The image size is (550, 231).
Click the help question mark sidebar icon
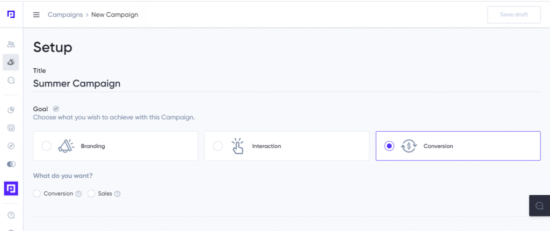click(x=11, y=215)
